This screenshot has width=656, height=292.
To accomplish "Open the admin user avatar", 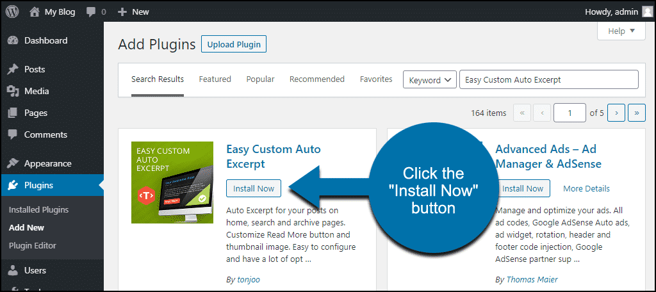I will click(647, 12).
